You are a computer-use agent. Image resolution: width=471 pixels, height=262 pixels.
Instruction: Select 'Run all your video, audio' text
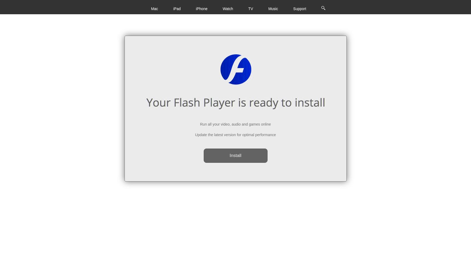point(235,124)
